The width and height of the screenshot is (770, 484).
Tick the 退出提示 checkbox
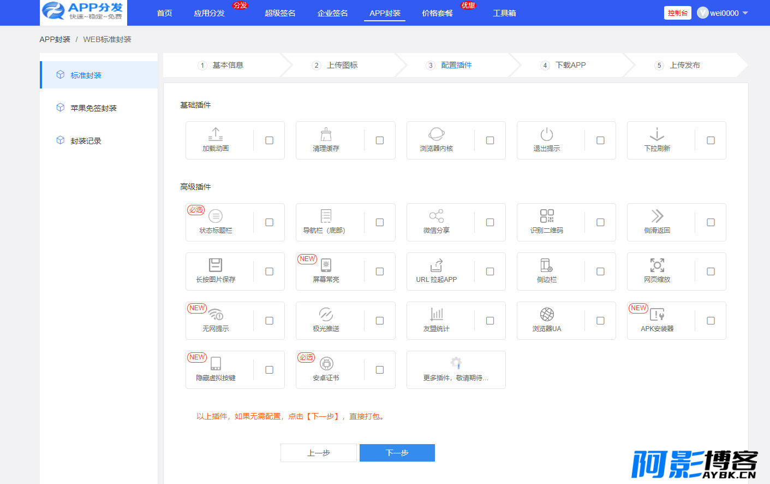pyautogui.click(x=600, y=140)
